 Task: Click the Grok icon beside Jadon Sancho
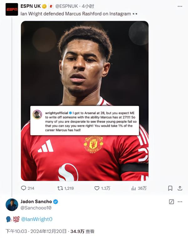[171, 202]
